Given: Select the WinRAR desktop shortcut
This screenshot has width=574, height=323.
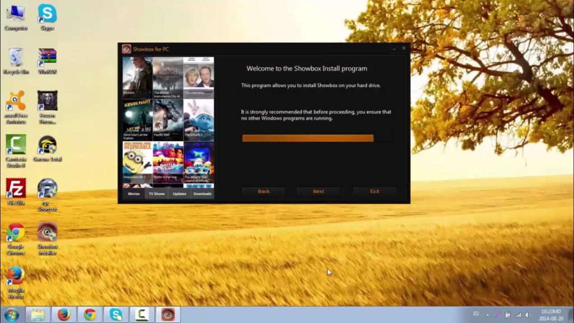Looking at the screenshot, I should (47, 62).
